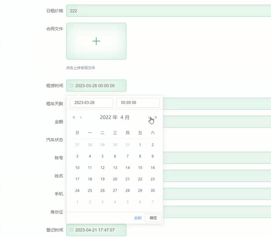The width and height of the screenshot is (271, 237).
Task: Click the clock icon in the 登记时间 field
Action: (x=71, y=230)
